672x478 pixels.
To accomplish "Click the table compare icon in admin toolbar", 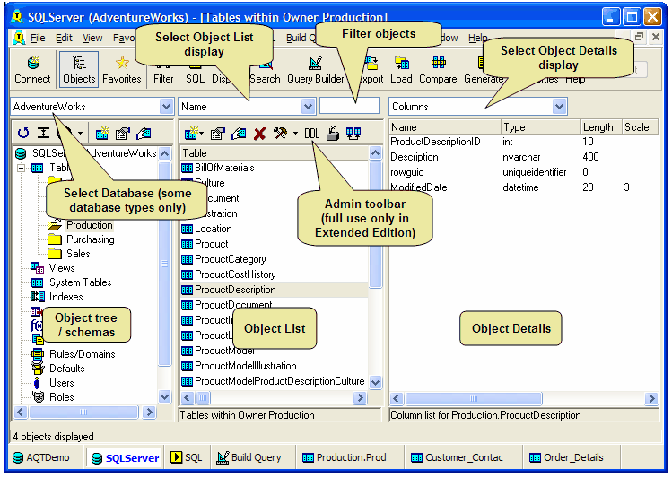I will pos(353,134).
